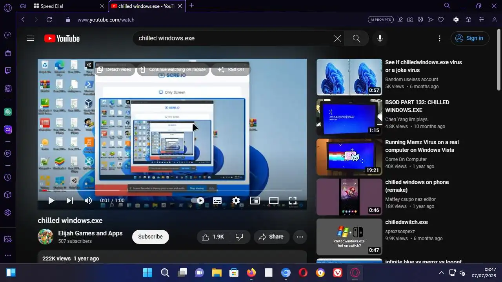Enable miniplayer mode

(255, 201)
